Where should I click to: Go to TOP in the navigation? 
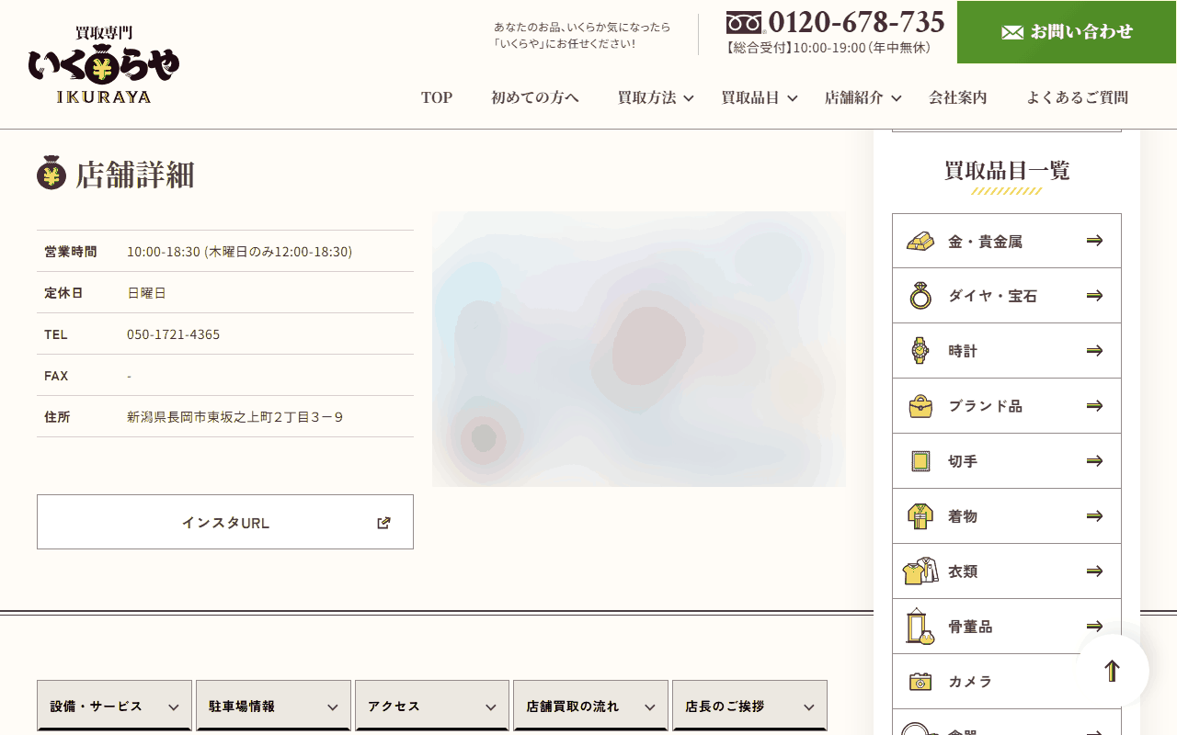click(437, 97)
